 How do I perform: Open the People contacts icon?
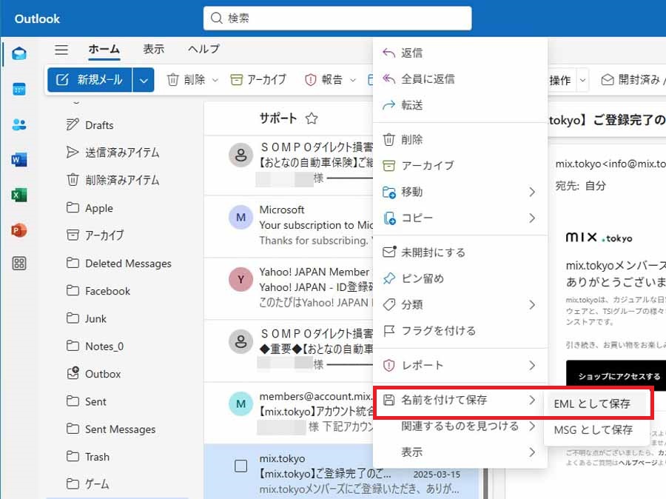pos(19,124)
